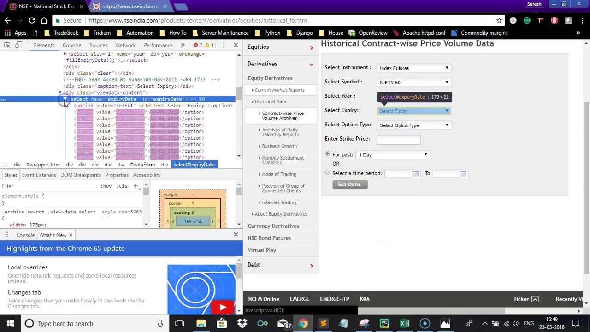590x332 pixels.
Task: Bookmark this page with the star
Action: pyautogui.click(x=499, y=20)
